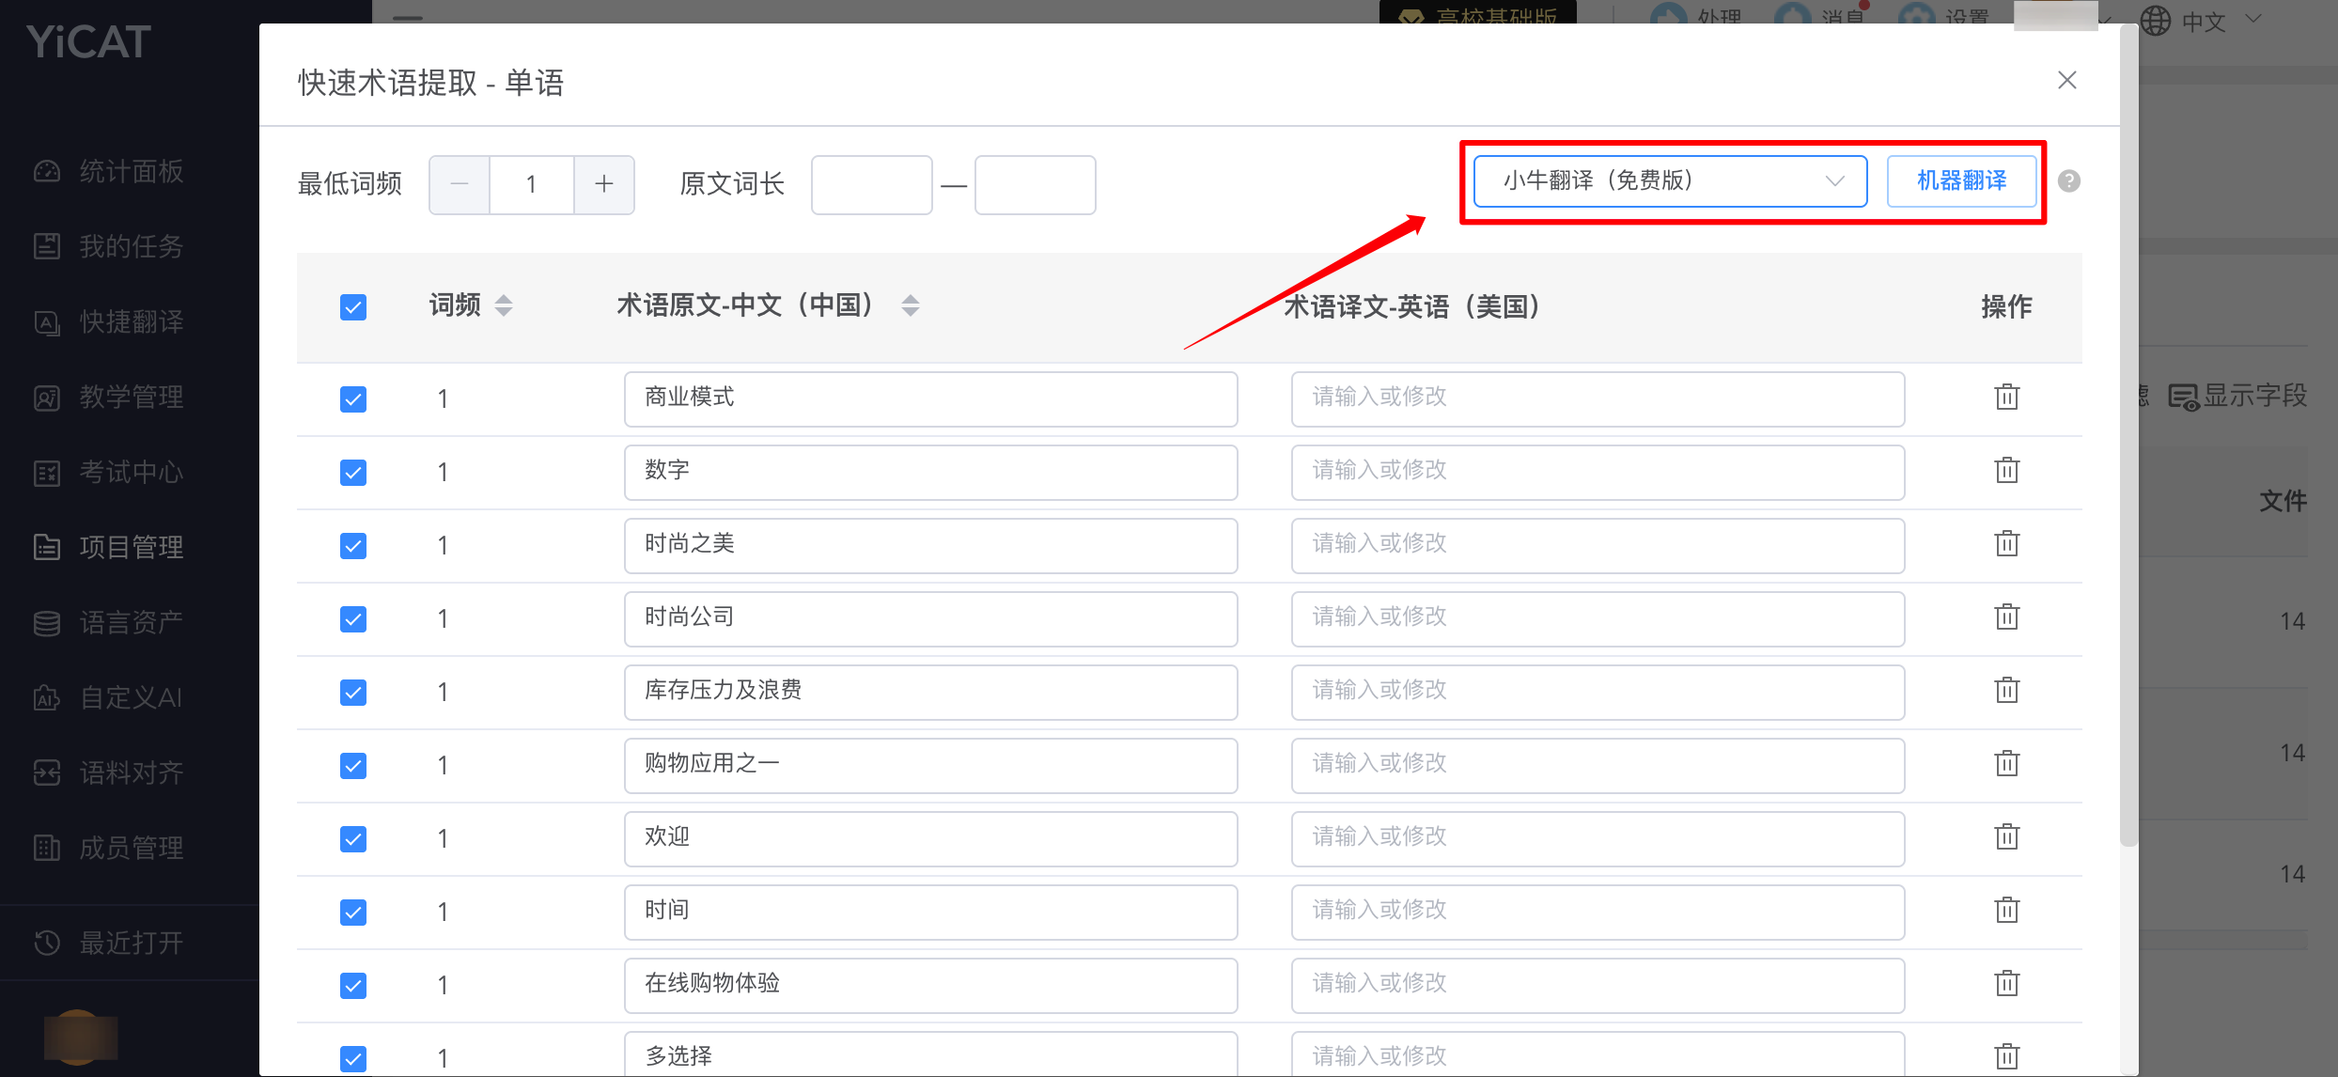Delete the 欢迎 term row
This screenshot has width=2338, height=1077.
click(2006, 837)
